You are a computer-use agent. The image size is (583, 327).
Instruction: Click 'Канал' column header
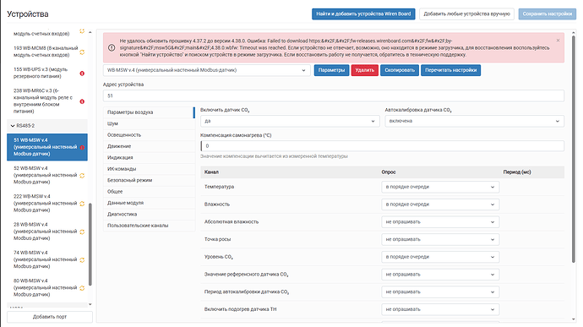click(x=211, y=172)
